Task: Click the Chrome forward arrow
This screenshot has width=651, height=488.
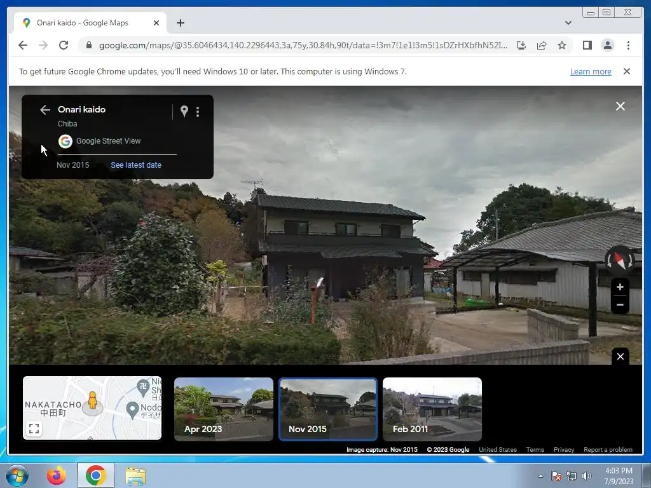Action: 43,45
